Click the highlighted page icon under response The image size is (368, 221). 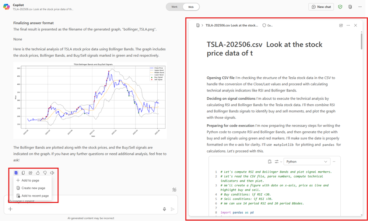pyautogui.click(x=16, y=173)
